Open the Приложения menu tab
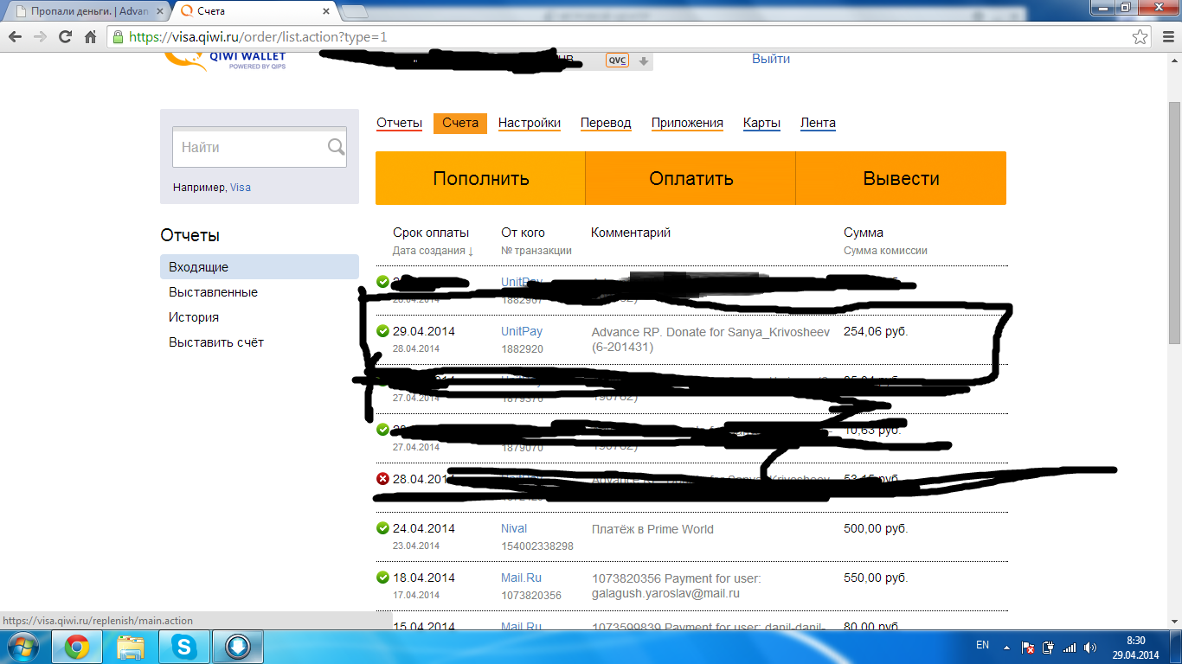 click(x=687, y=123)
